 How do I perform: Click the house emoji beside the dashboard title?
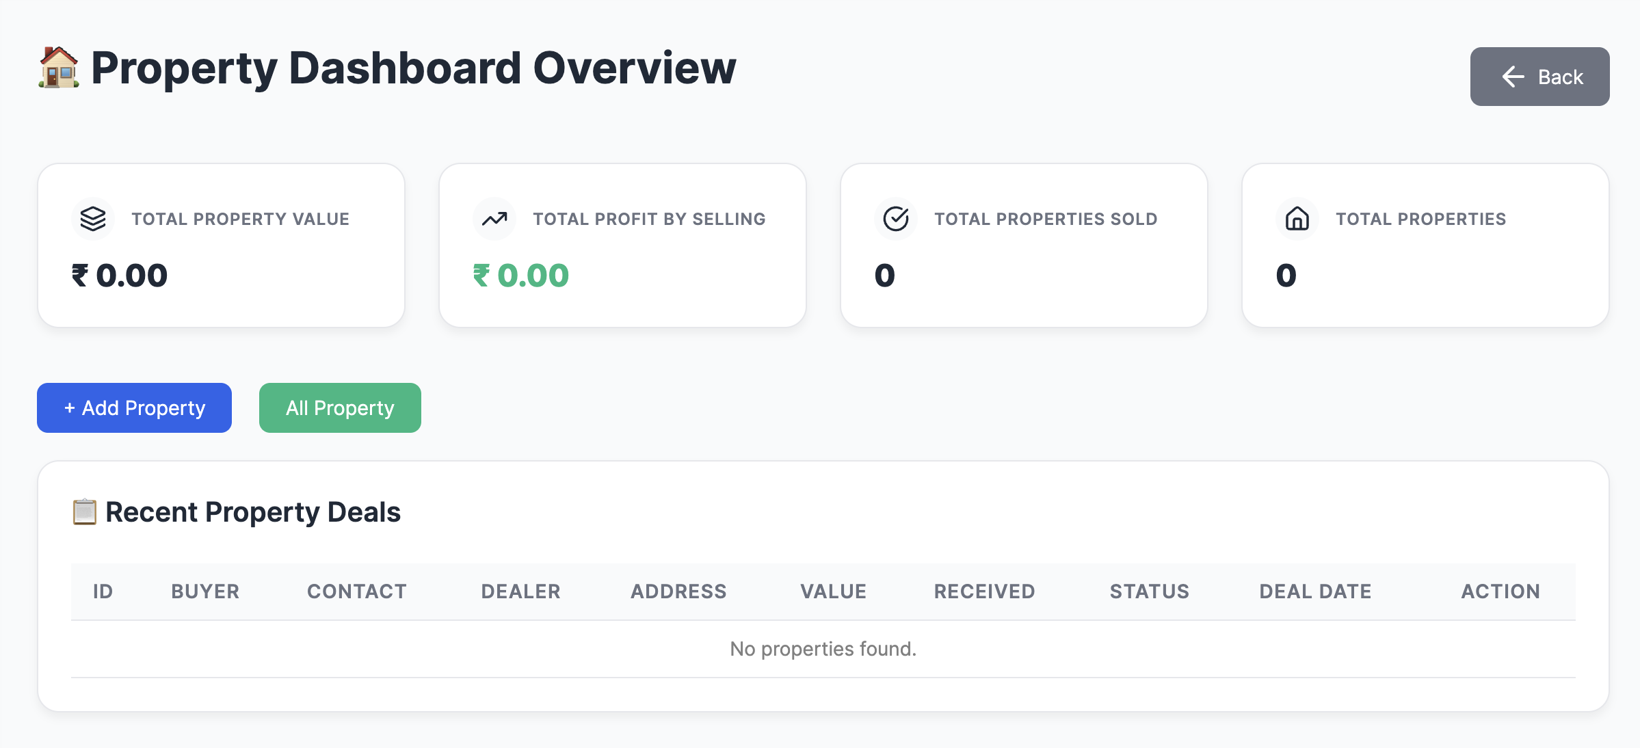(59, 68)
